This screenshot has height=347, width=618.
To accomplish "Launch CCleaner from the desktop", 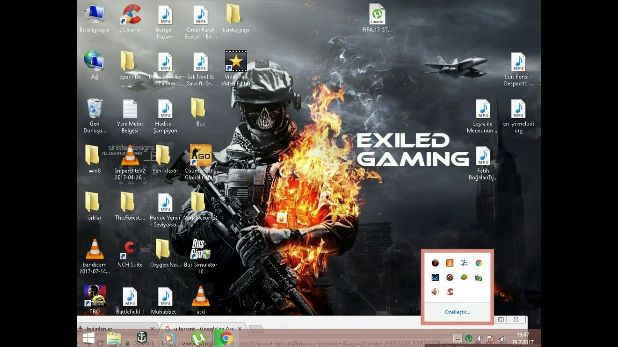I will point(130,19).
